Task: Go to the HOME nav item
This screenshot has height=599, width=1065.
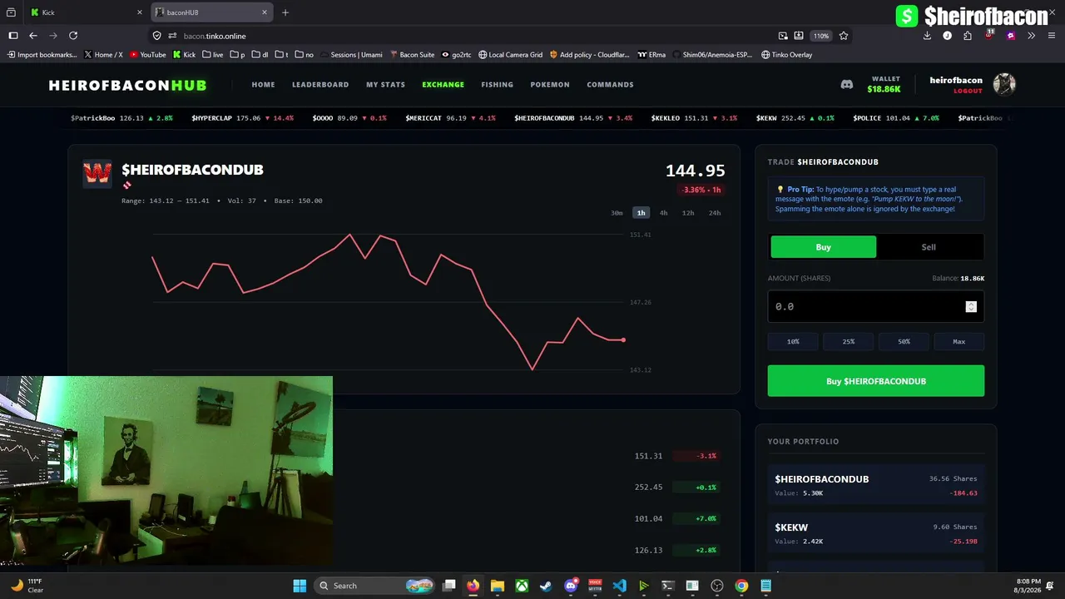Action: point(263,85)
